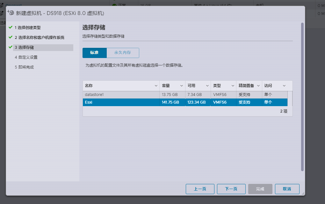Open the 访问 column dropdown chevron
325x204 pixels.
coord(284,86)
